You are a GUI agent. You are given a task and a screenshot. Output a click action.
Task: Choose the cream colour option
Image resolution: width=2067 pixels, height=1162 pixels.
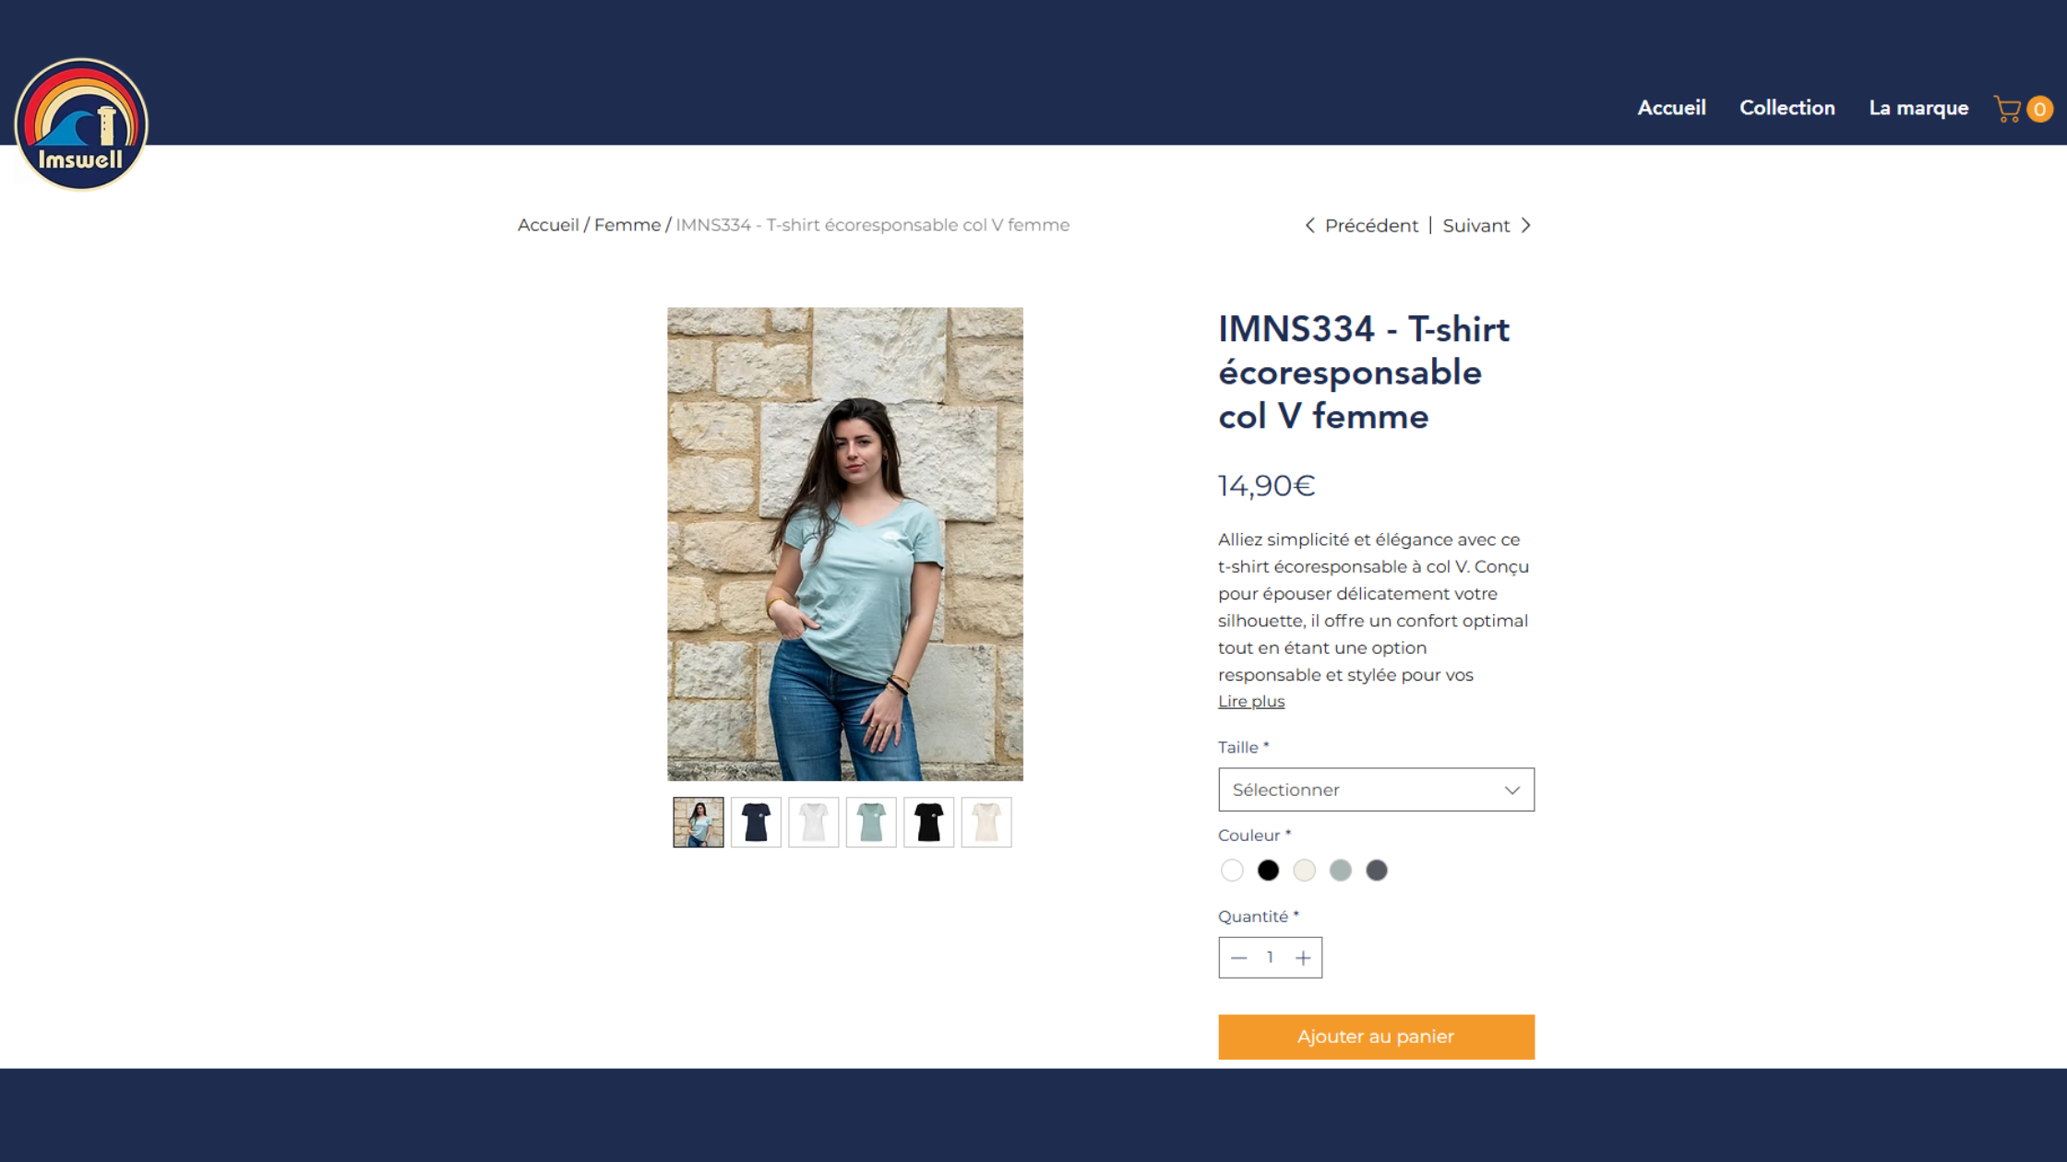(1304, 870)
